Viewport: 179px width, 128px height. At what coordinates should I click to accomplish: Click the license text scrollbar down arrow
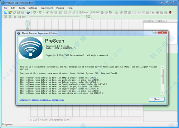(x=162, y=93)
